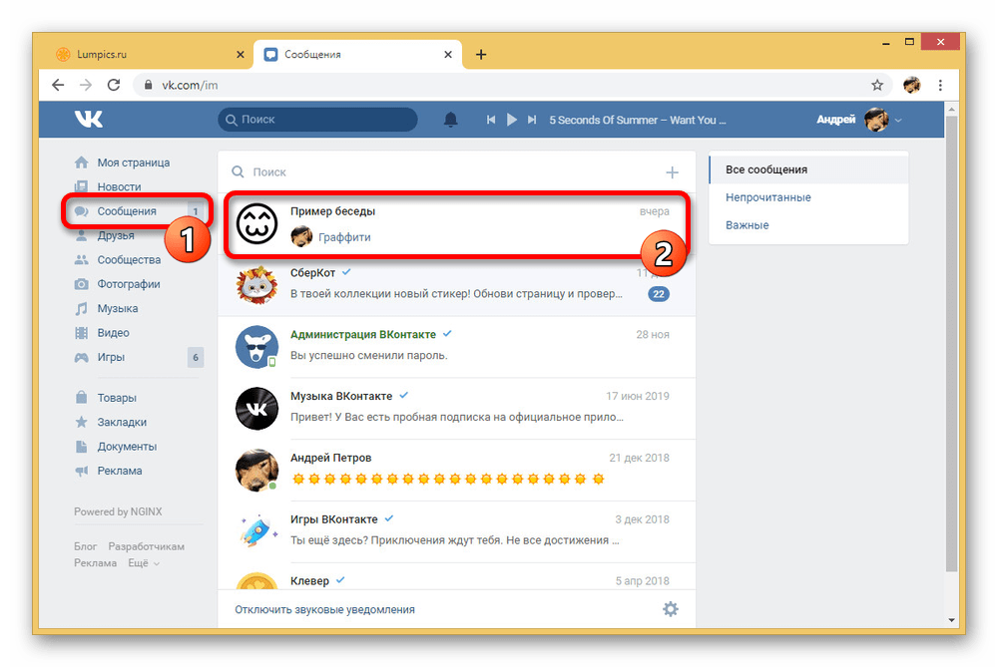Click the Андрей avatar in the header

pos(876,120)
